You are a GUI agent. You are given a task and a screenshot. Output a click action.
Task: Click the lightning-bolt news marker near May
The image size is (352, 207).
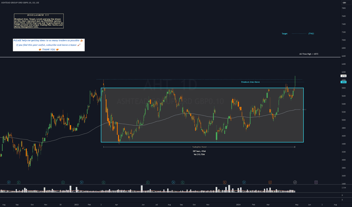click(x=295, y=183)
